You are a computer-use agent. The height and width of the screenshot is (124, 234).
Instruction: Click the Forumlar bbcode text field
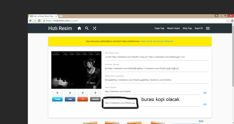[x=156, y=69]
